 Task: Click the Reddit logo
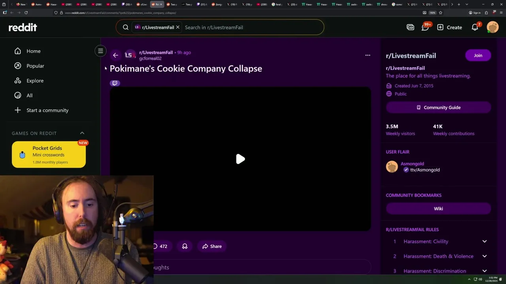(23, 27)
